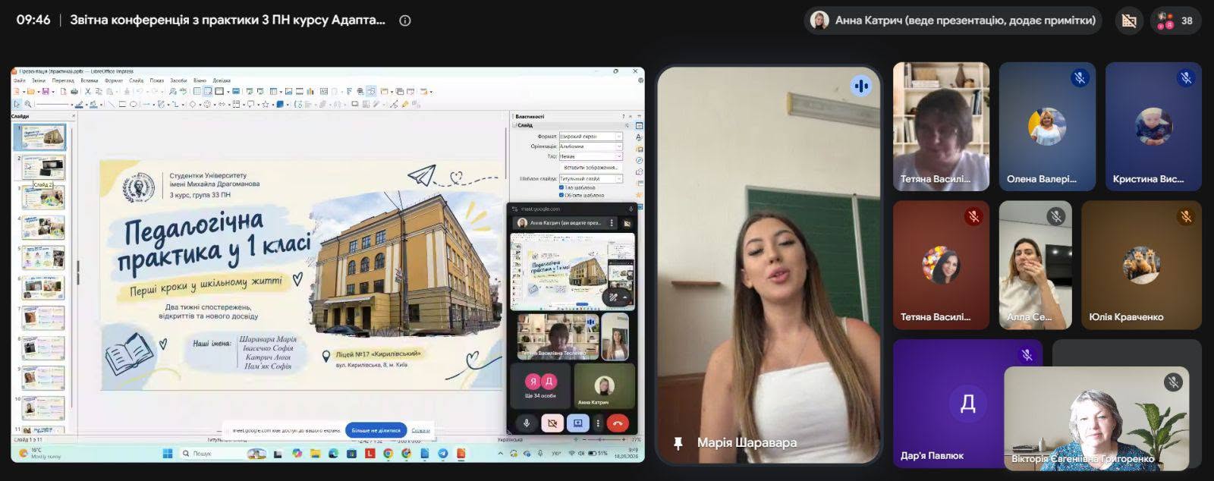Open the Файл menu
1214x481 pixels.
coord(20,80)
